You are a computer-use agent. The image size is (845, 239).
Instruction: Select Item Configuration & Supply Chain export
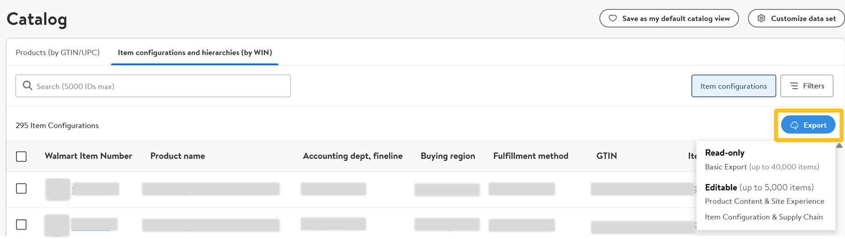click(x=764, y=217)
